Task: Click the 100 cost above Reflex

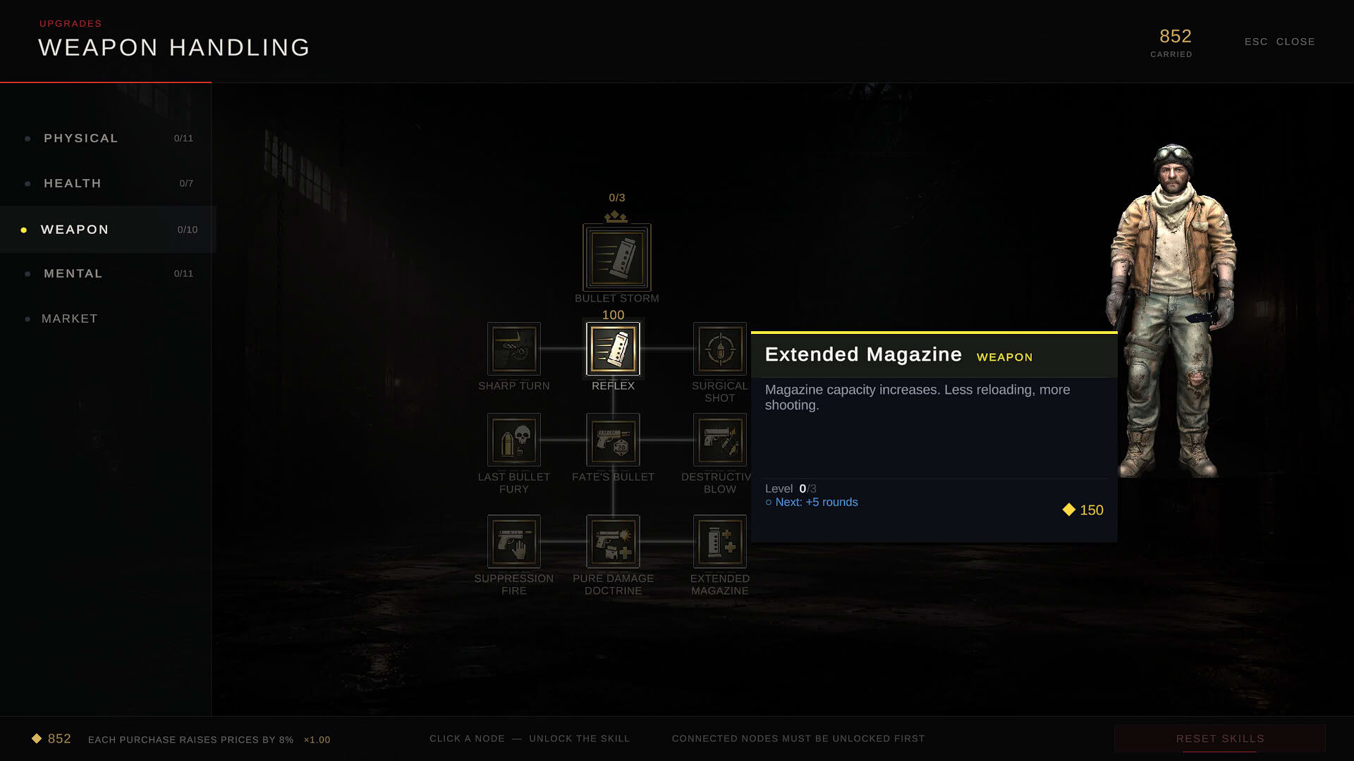Action: coord(613,315)
